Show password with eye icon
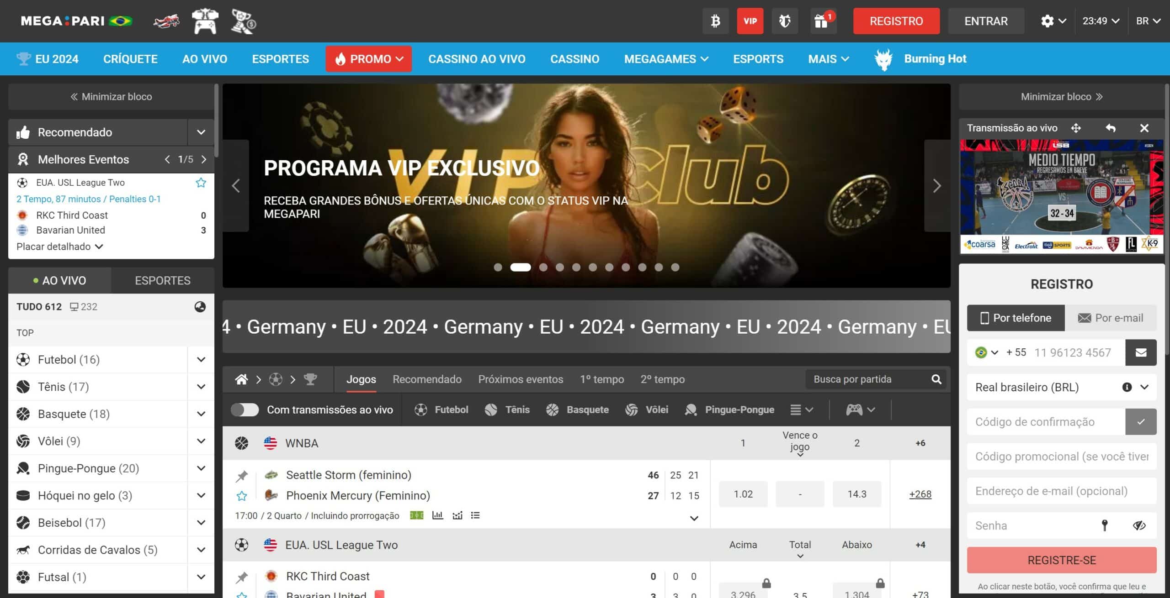The height and width of the screenshot is (598, 1170). click(1139, 525)
